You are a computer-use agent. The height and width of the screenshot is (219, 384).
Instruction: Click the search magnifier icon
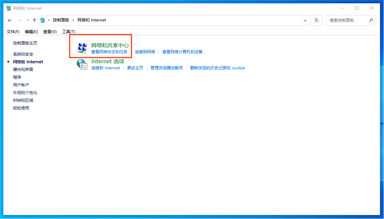click(x=371, y=20)
